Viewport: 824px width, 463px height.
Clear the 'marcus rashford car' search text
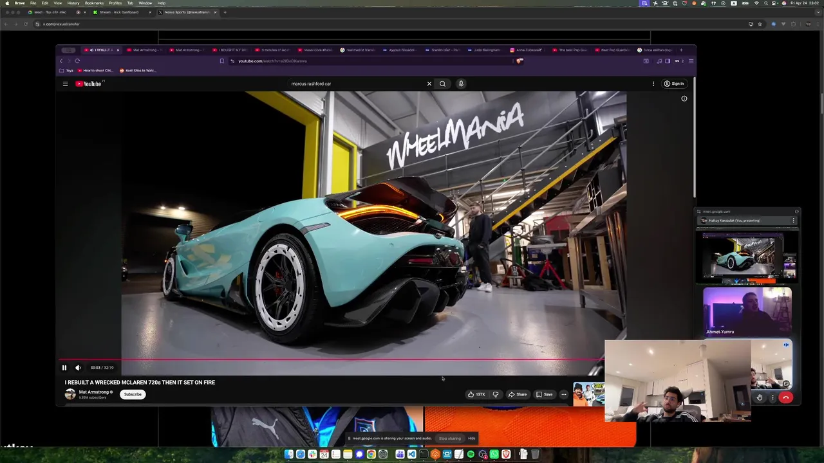pos(429,84)
